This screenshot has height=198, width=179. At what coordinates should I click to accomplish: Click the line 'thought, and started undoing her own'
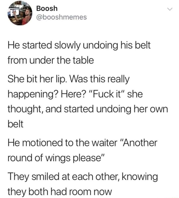tap(88, 109)
